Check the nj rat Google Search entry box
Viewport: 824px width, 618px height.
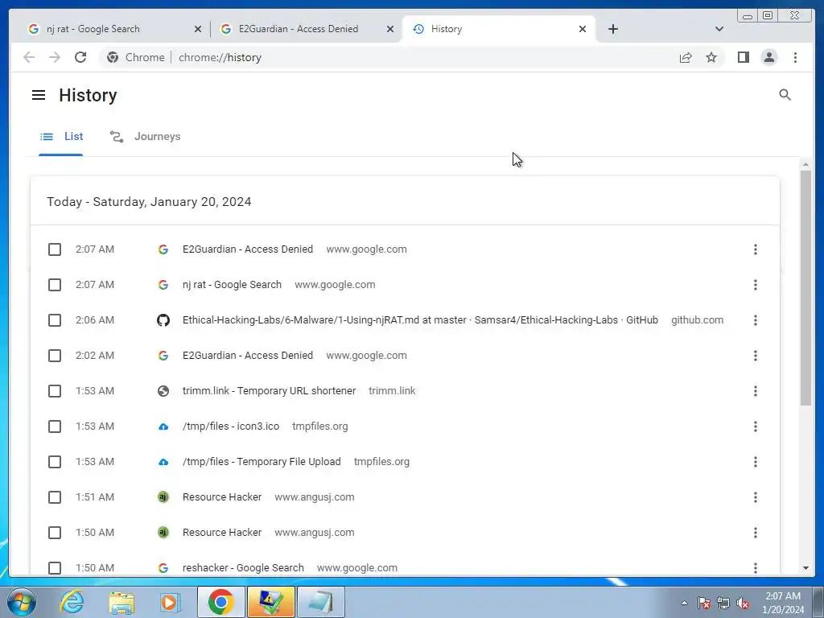click(55, 285)
